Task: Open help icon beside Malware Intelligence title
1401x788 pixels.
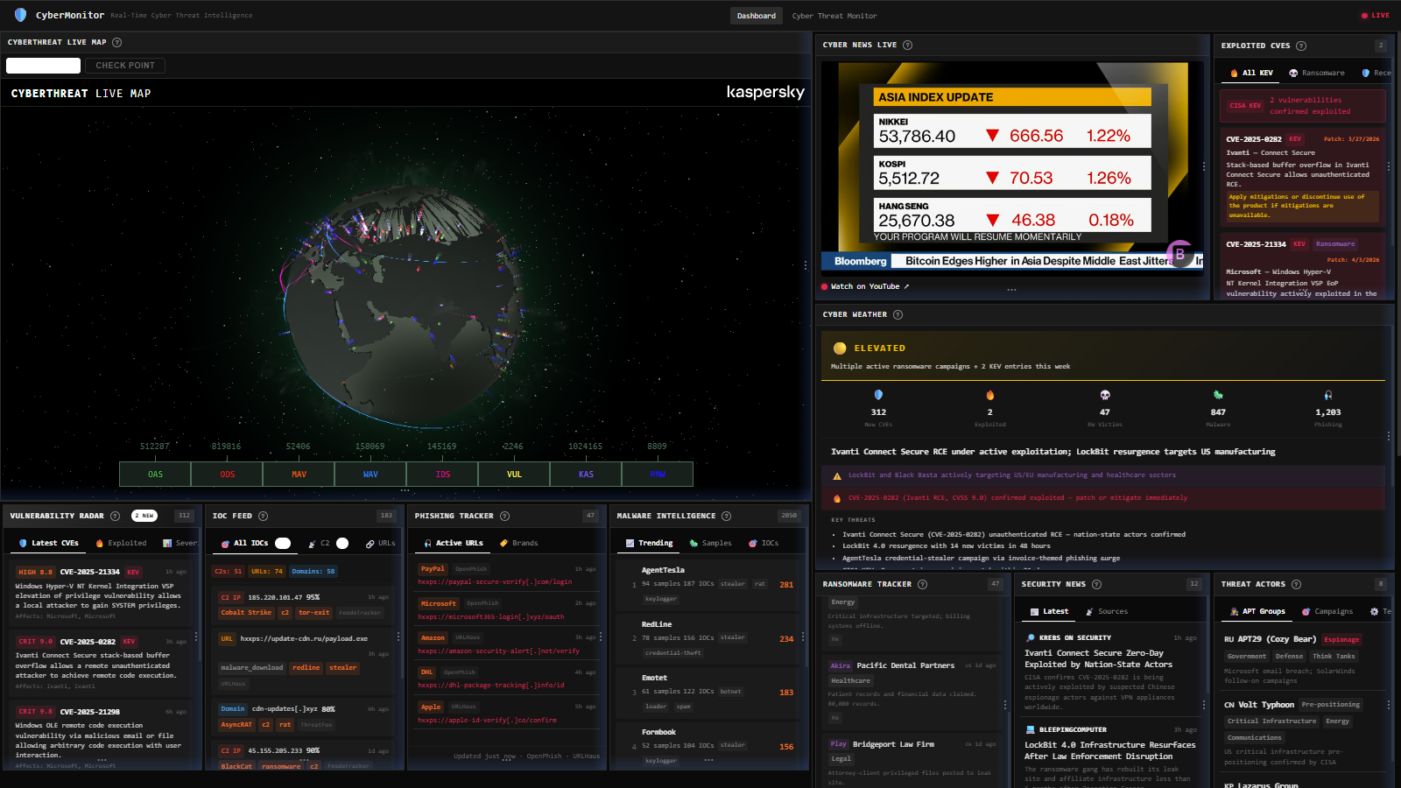Action: [726, 516]
